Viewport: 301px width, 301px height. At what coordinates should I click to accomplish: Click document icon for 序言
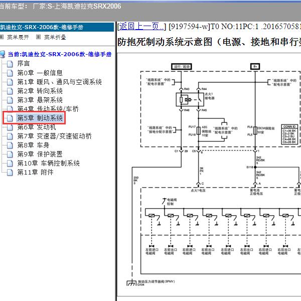(10, 64)
